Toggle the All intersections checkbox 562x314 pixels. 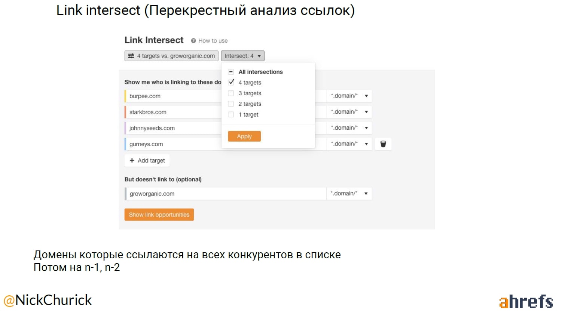(x=231, y=72)
